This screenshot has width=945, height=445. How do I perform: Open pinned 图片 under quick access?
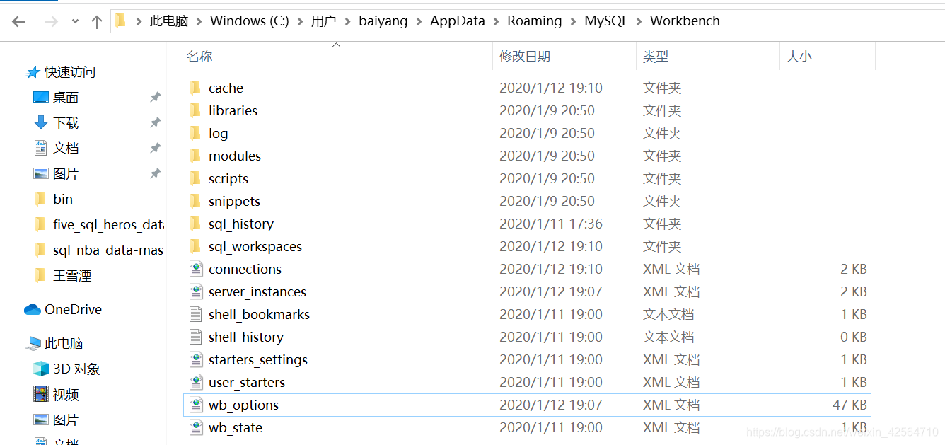pos(66,174)
